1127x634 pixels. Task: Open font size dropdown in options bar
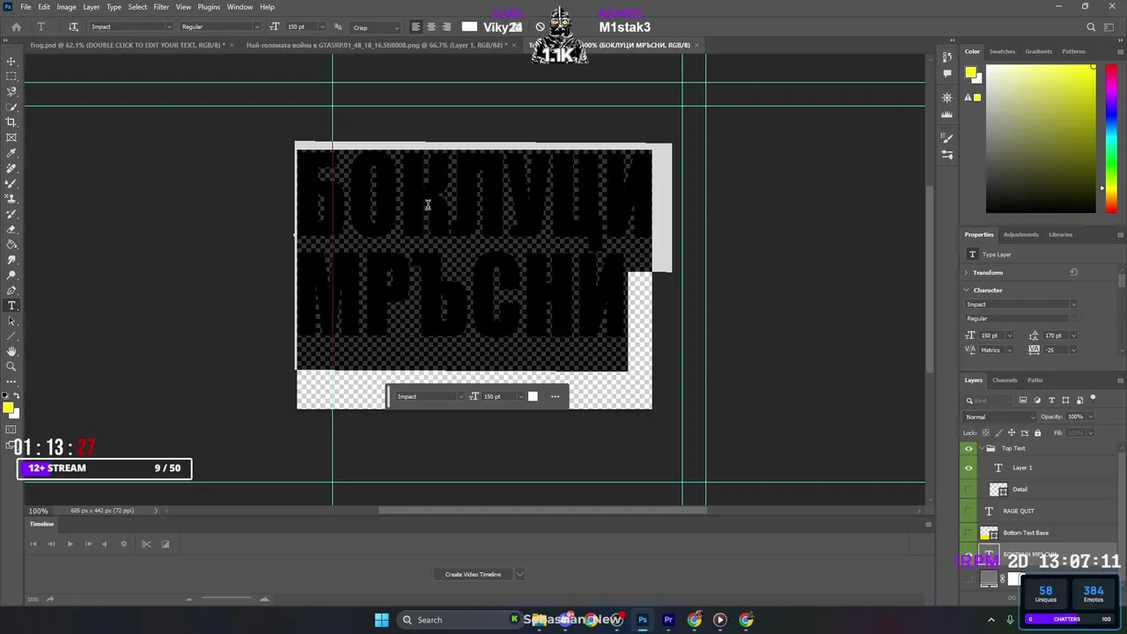321,26
